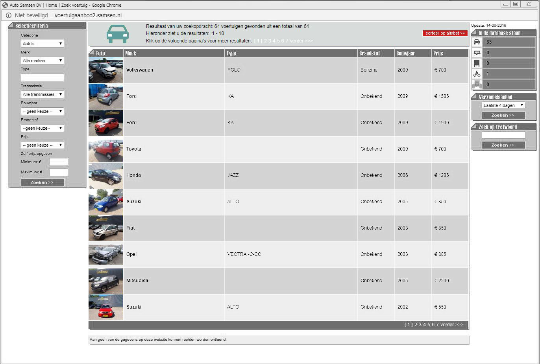Click the Zoek op trefwoord input field

tap(503, 135)
